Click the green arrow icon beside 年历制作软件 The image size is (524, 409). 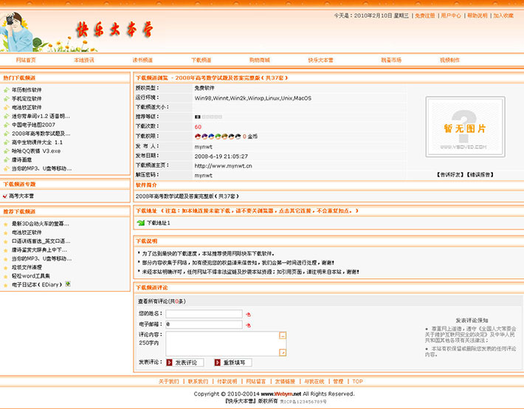(x=6, y=90)
